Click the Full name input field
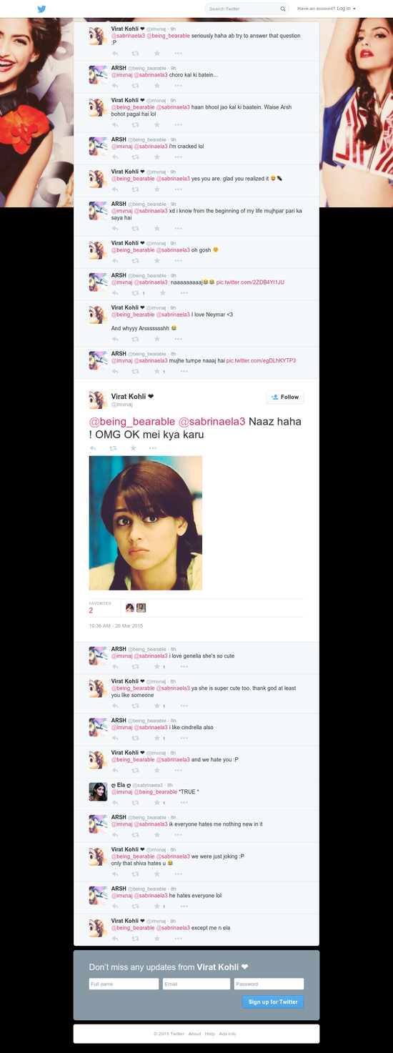The width and height of the screenshot is (393, 1053). [124, 984]
